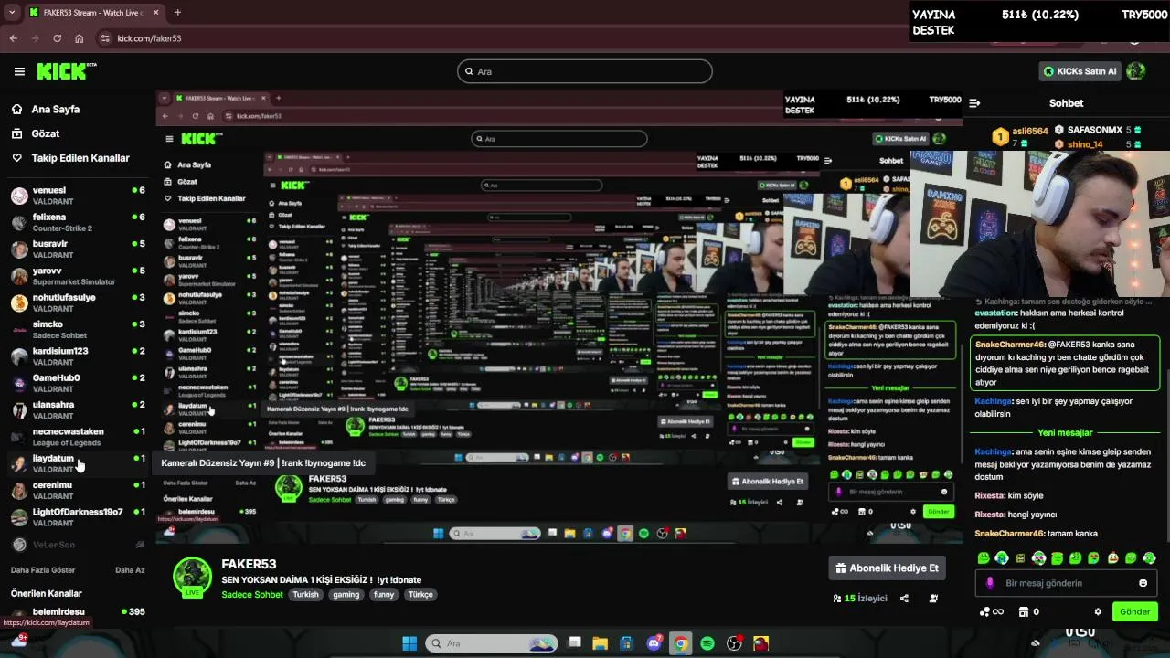
Task: Click the browser home icon
Action: point(80,38)
